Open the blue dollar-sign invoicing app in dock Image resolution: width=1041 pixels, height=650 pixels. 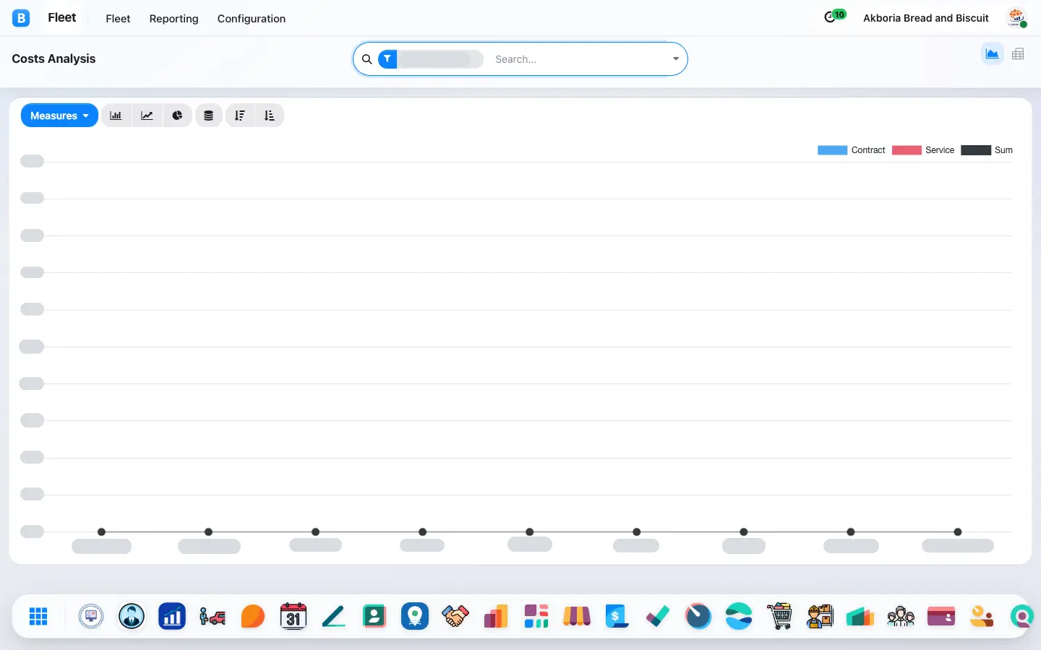[617, 616]
